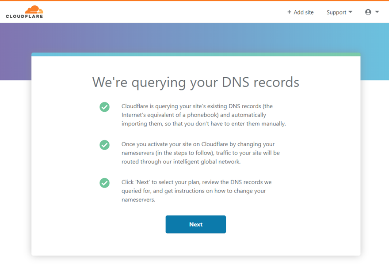Viewport: 389px width, 264px height.
Task: Expand the Support dropdown arrow
Action: pyautogui.click(x=351, y=12)
